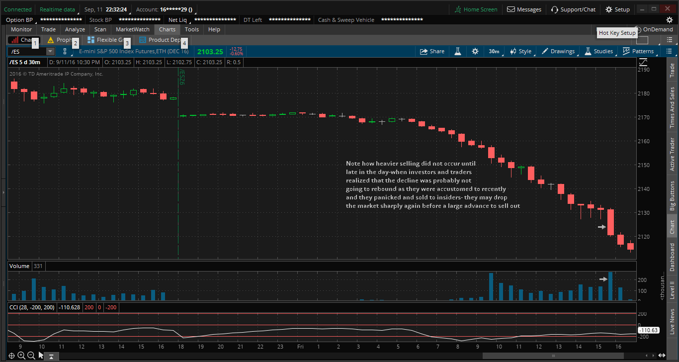The image size is (679, 362).
Task: Click the Share chart icon
Action: pos(432,51)
